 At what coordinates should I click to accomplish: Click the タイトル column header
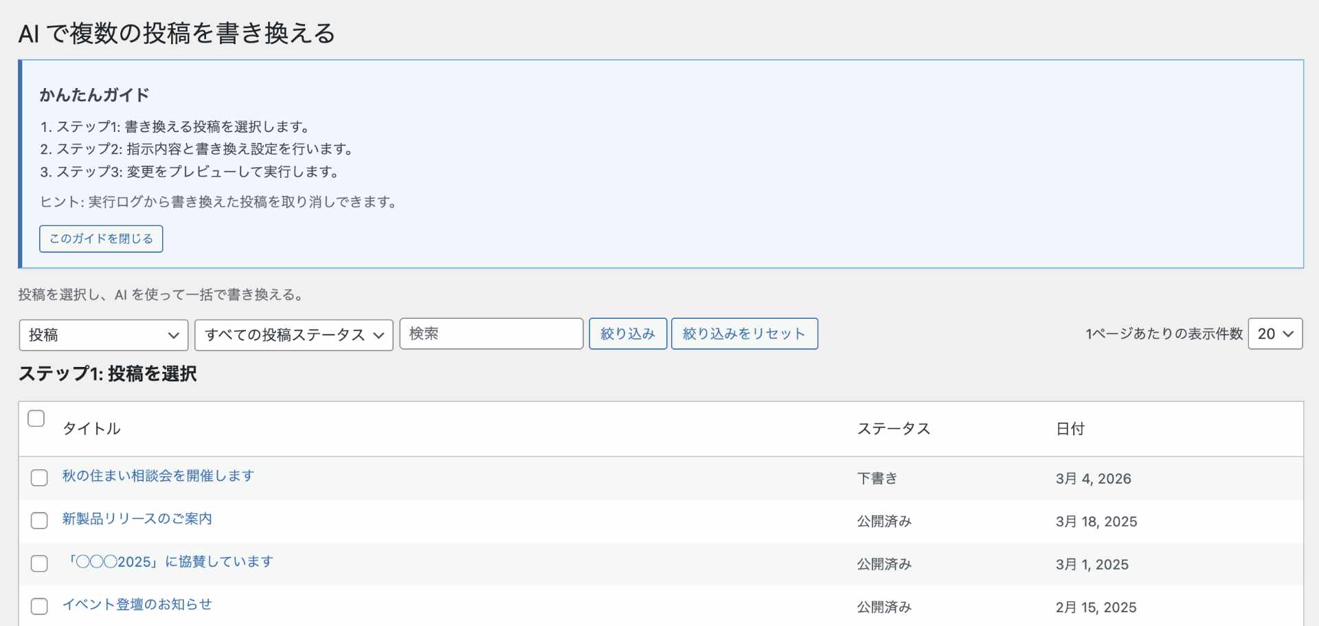point(91,429)
